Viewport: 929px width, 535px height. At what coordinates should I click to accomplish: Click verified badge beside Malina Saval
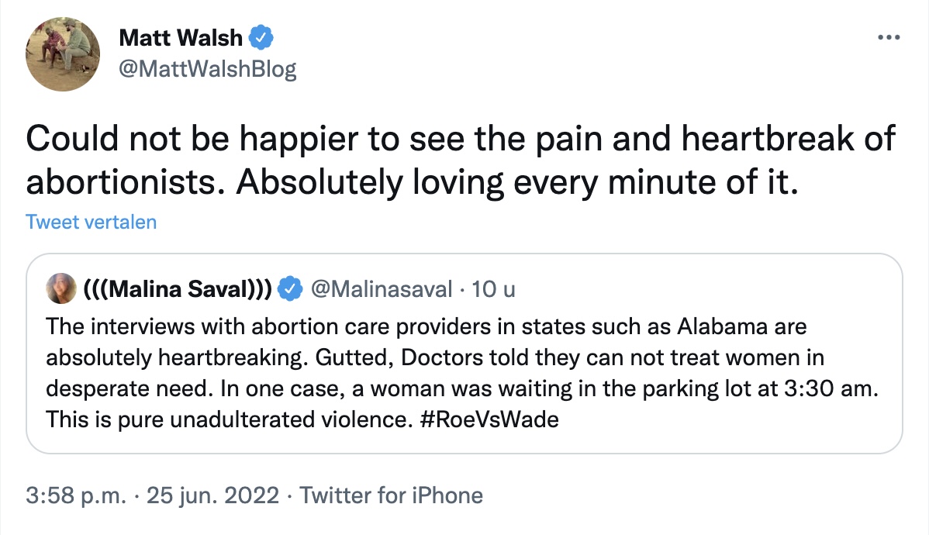point(290,289)
